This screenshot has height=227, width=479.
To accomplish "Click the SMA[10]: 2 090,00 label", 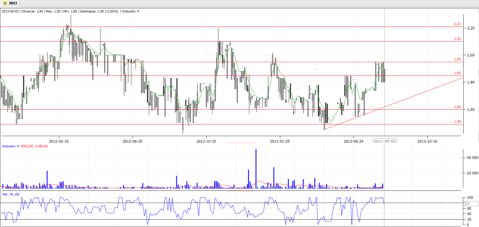I will coord(34,146).
